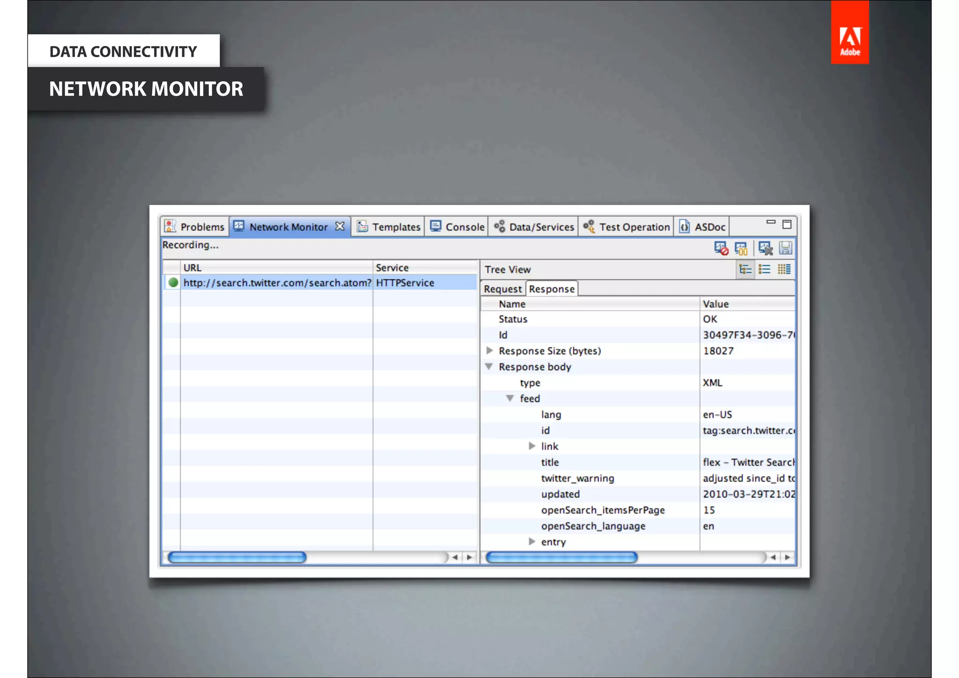Collapse the Response body node

click(489, 366)
